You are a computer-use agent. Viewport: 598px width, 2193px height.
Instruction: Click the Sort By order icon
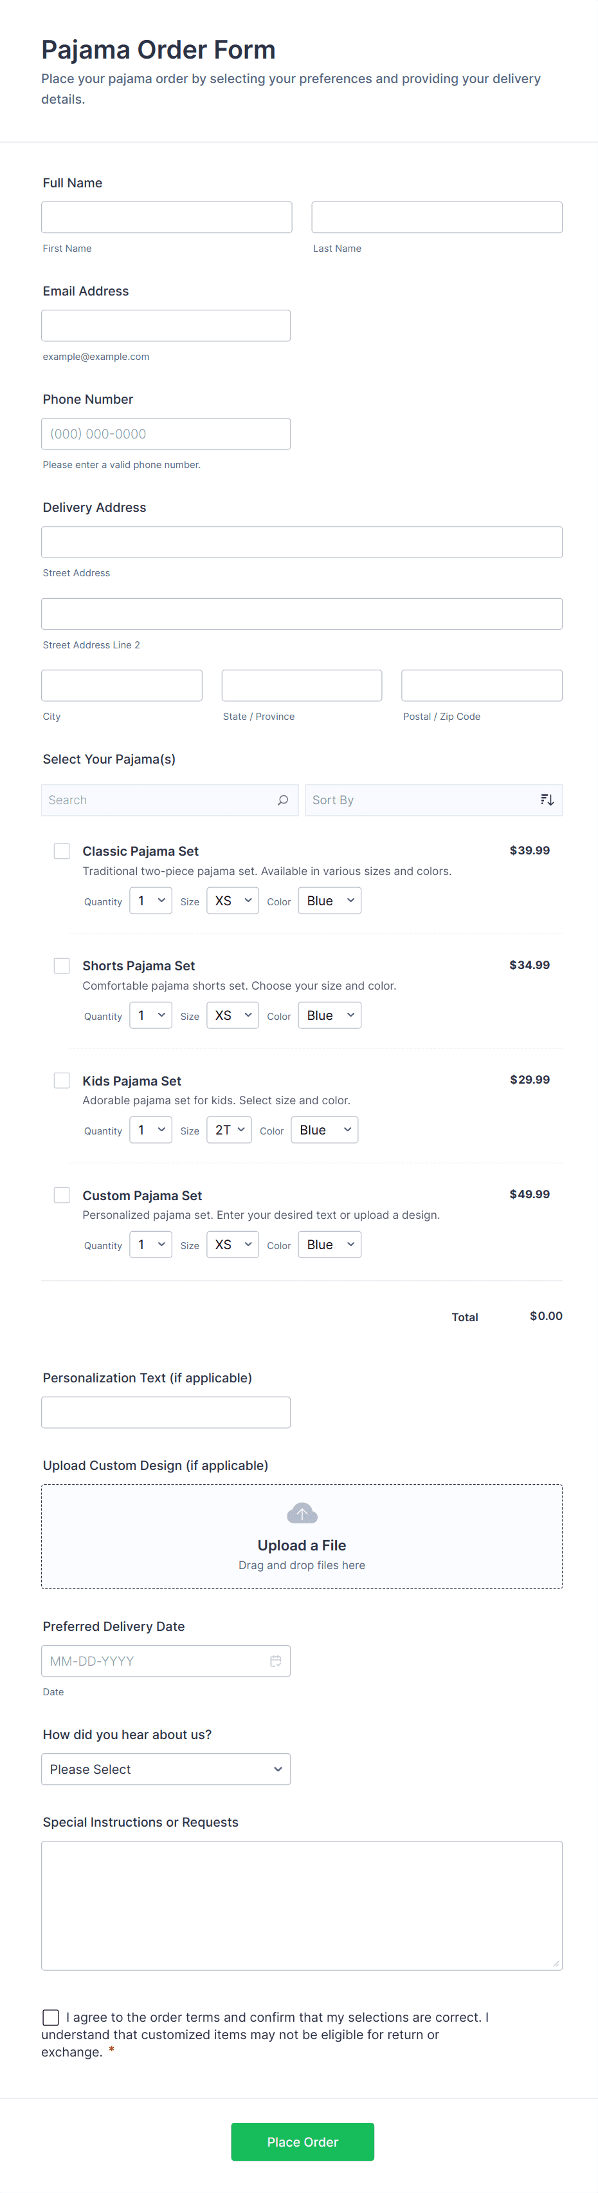547,800
